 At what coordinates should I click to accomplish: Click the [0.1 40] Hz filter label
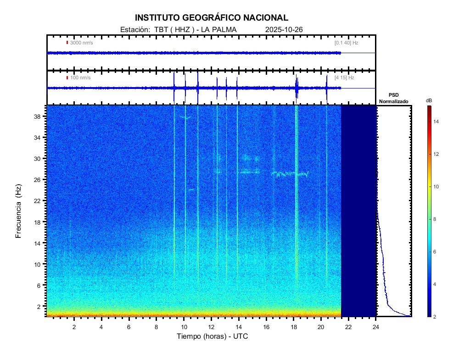click(346, 43)
